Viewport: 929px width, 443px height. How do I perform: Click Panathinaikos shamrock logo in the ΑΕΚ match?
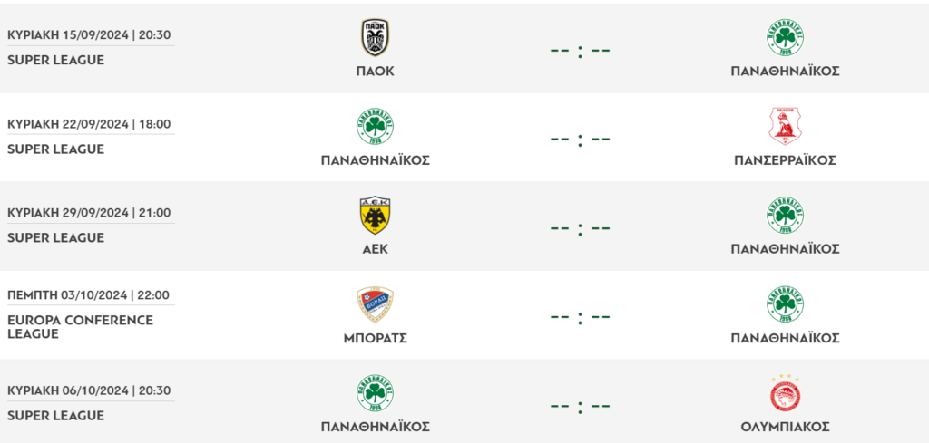coord(785,216)
